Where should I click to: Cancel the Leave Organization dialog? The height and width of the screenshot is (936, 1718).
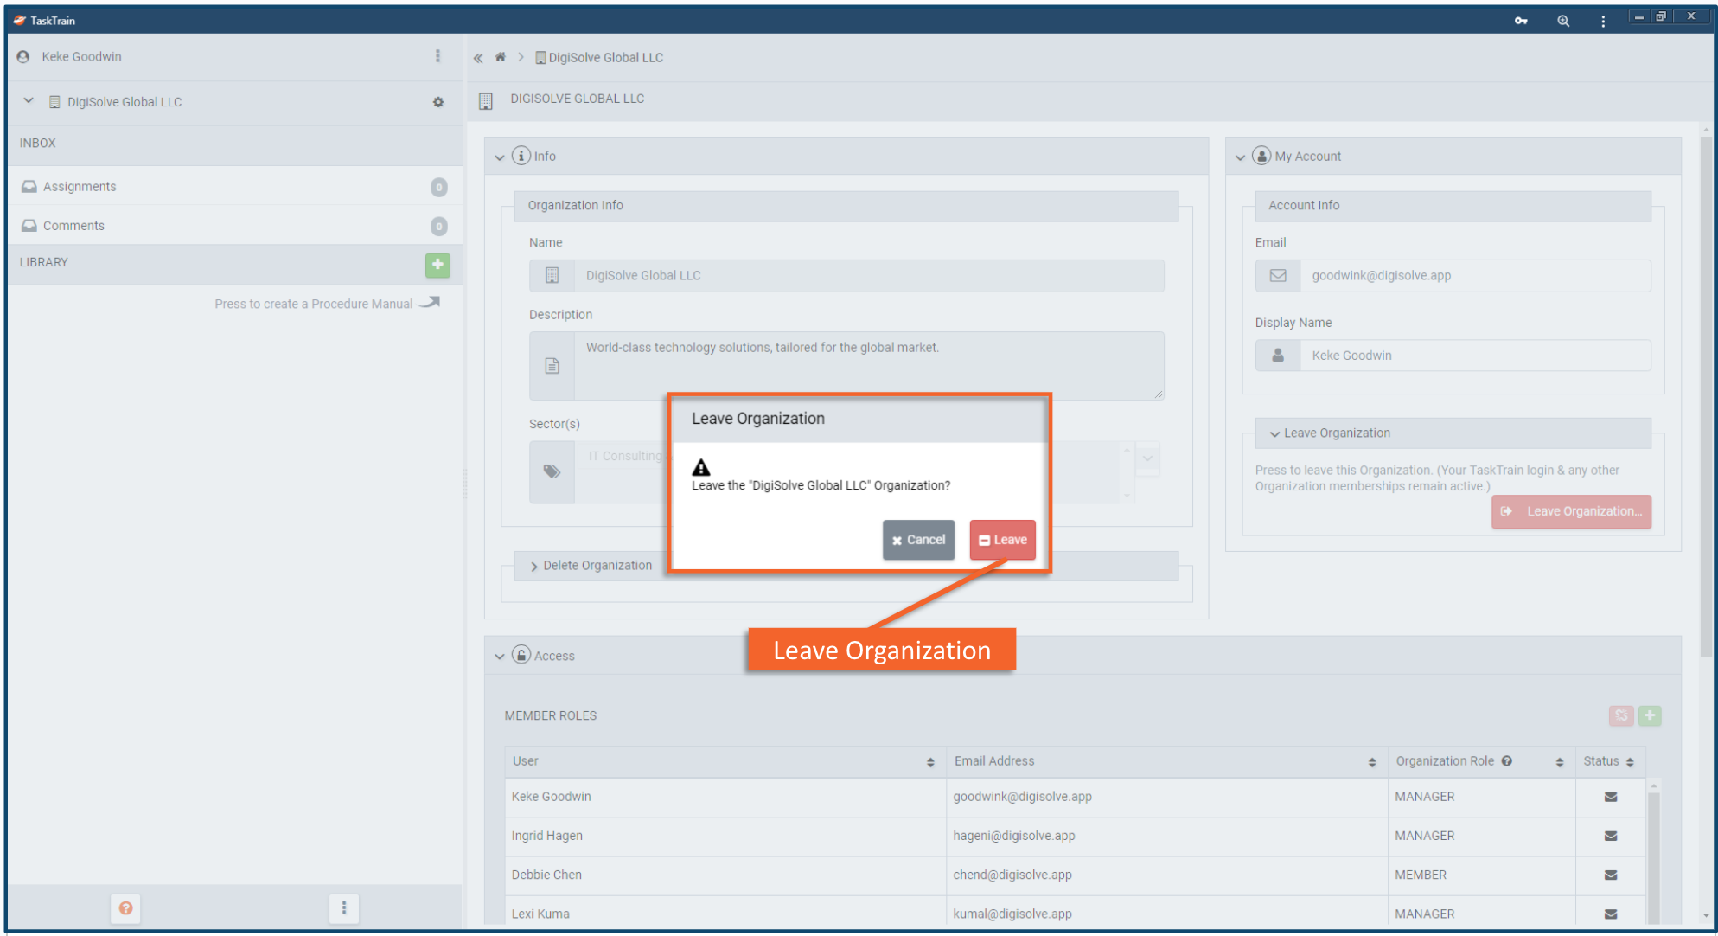point(918,540)
